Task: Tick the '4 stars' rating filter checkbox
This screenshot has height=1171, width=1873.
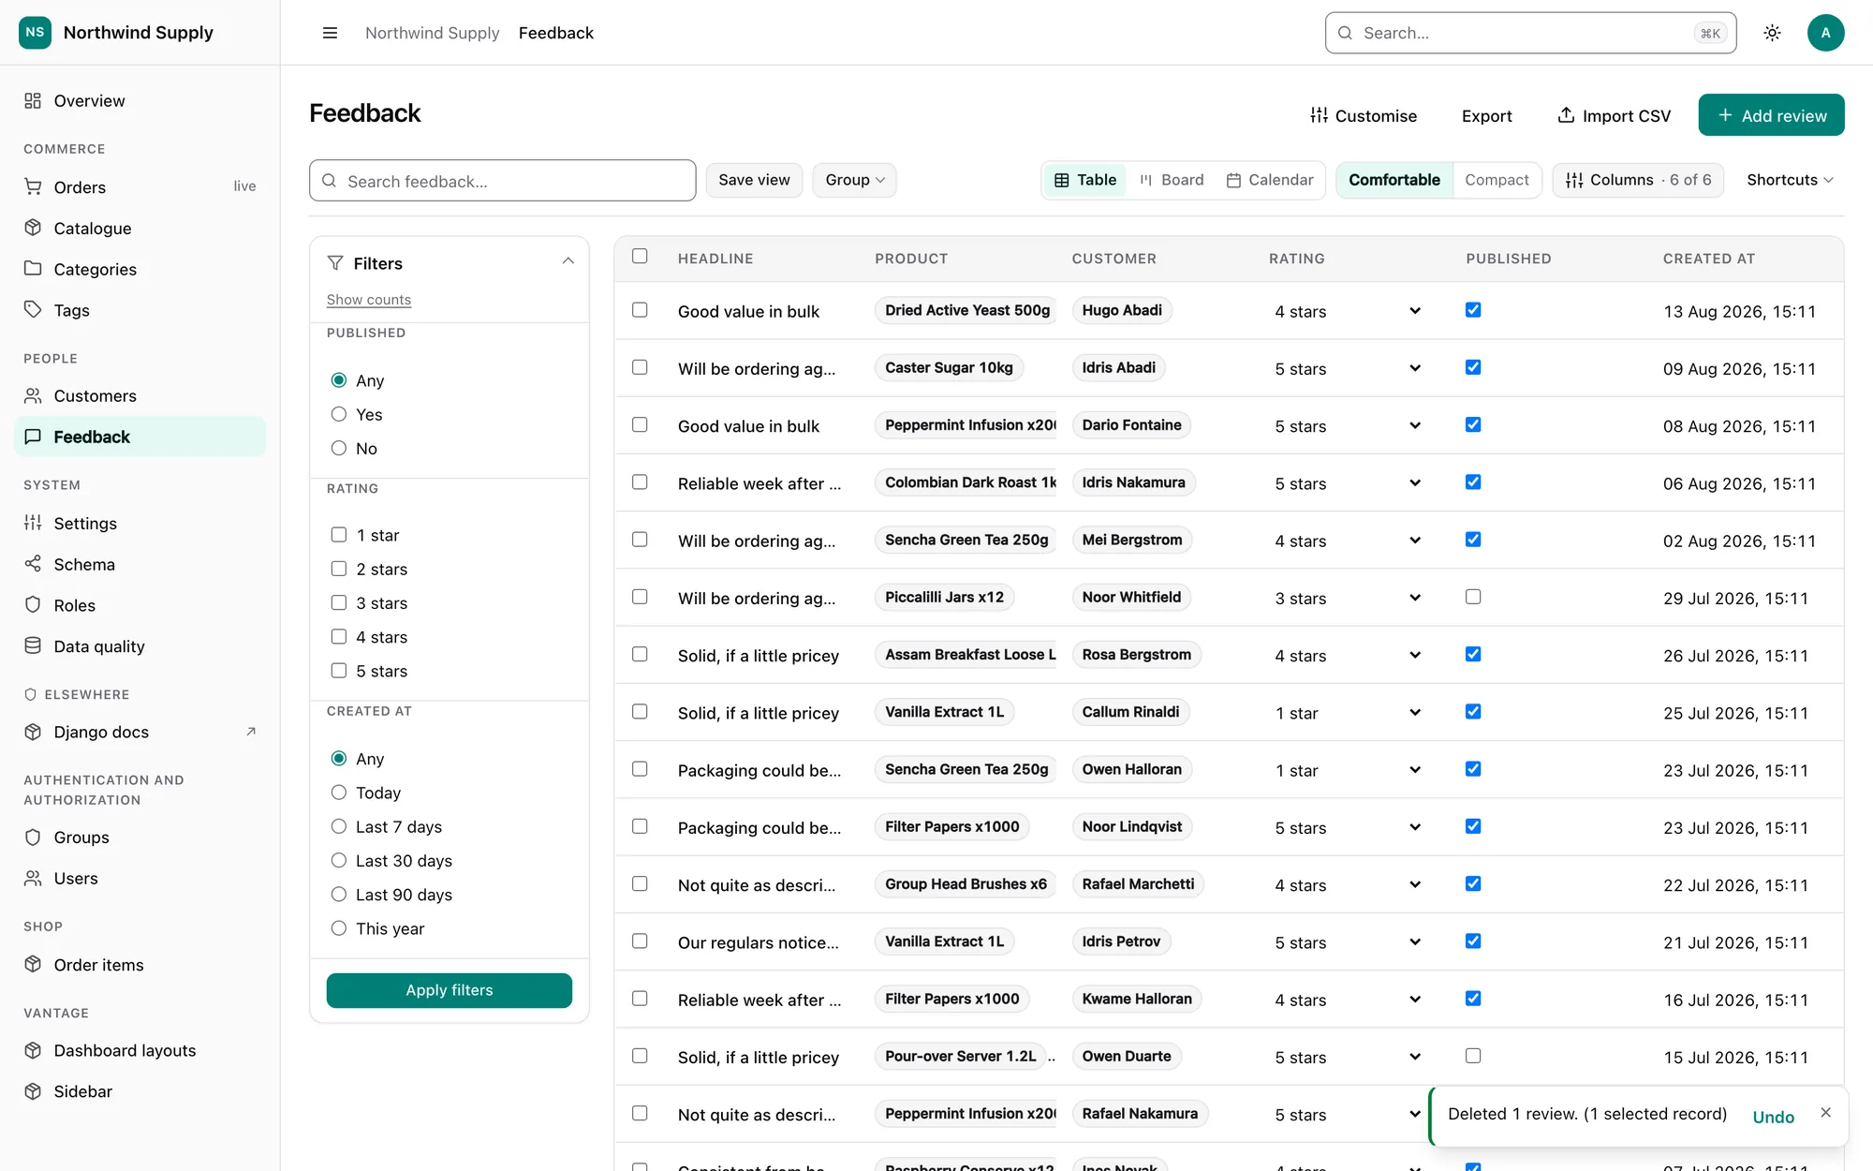Action: (339, 637)
